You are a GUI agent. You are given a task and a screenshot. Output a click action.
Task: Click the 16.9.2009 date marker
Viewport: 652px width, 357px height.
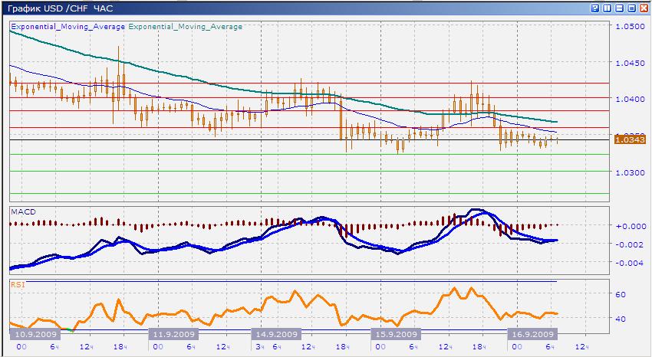tap(532, 335)
